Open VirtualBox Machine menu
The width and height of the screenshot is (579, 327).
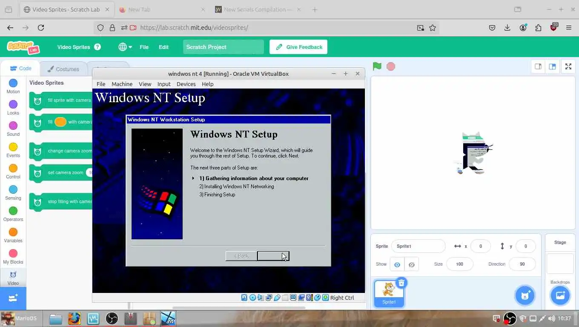(x=122, y=84)
